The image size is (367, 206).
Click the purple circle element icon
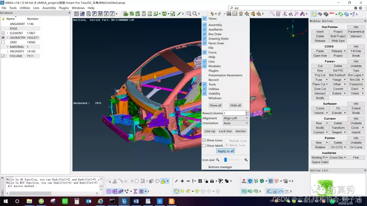pyautogui.click(x=109, y=191)
